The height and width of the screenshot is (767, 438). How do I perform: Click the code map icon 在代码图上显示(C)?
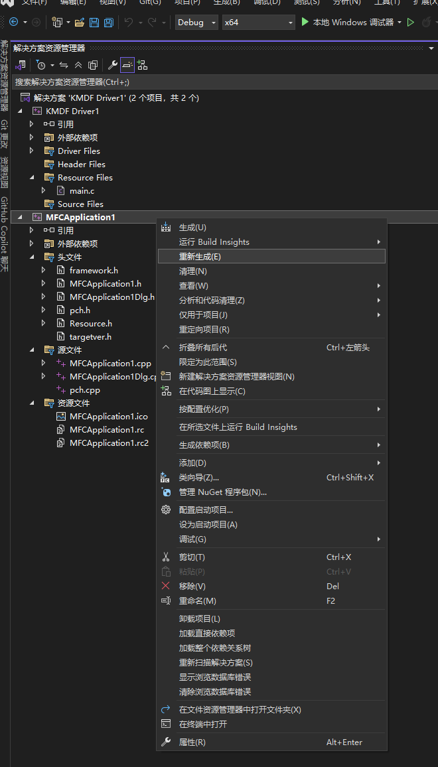point(165,391)
